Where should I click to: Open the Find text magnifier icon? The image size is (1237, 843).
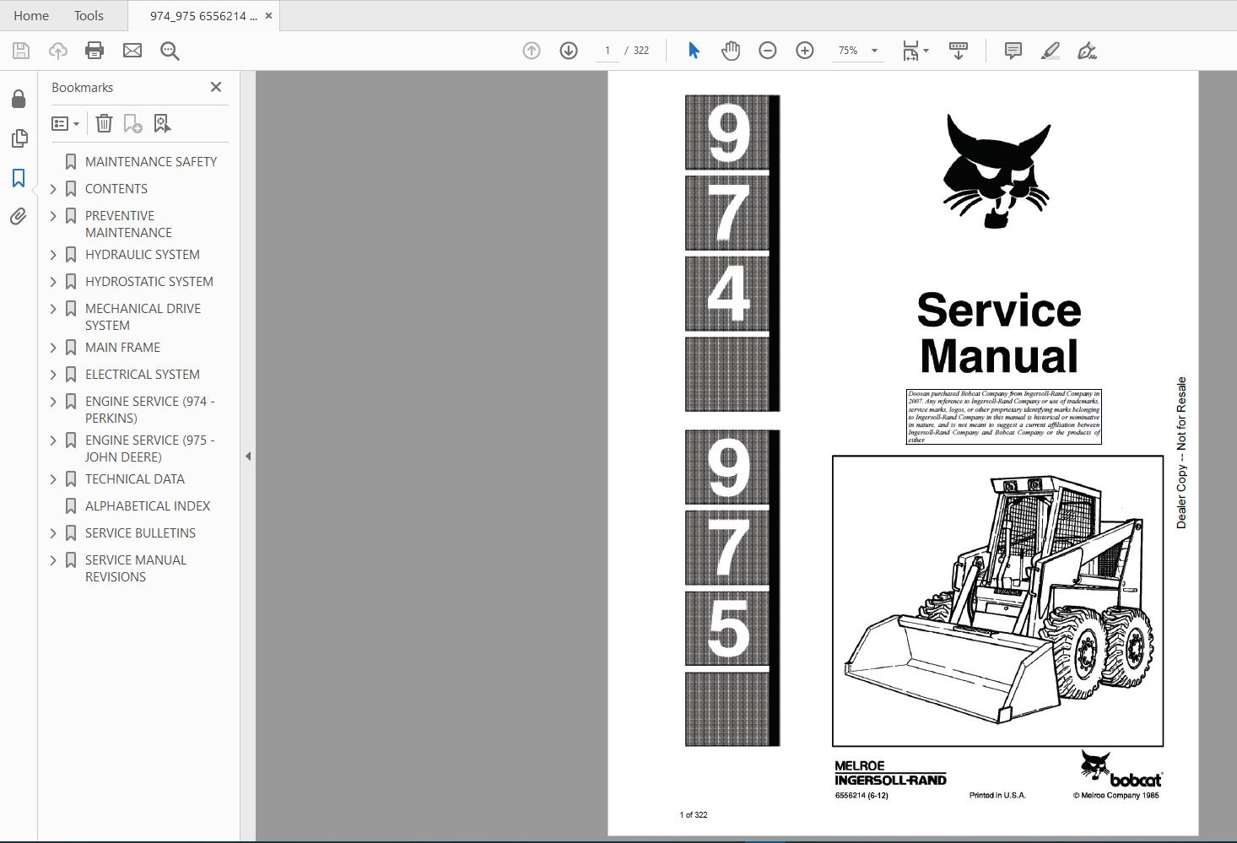(170, 51)
